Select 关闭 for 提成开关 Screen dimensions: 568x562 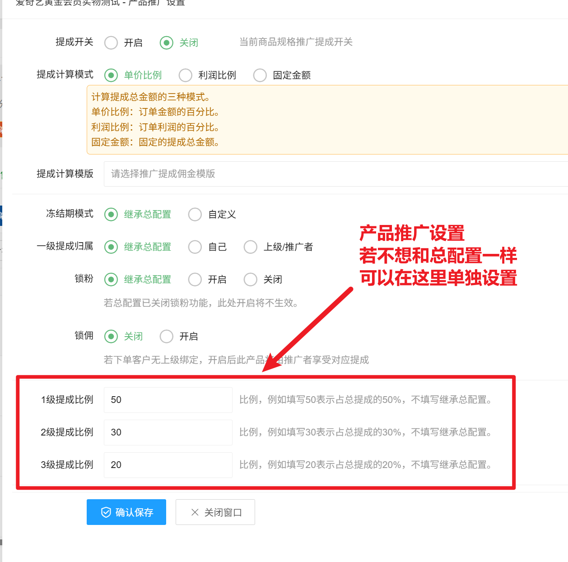tap(167, 43)
